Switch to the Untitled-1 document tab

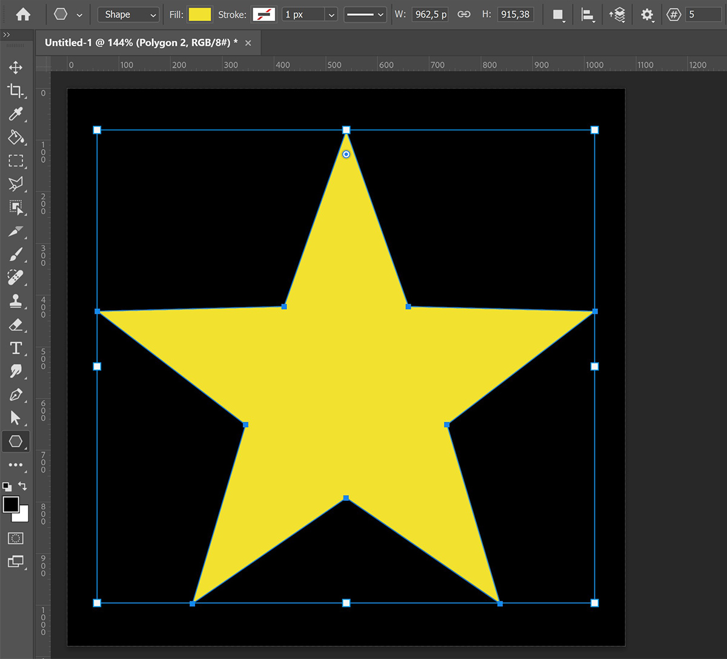point(139,42)
